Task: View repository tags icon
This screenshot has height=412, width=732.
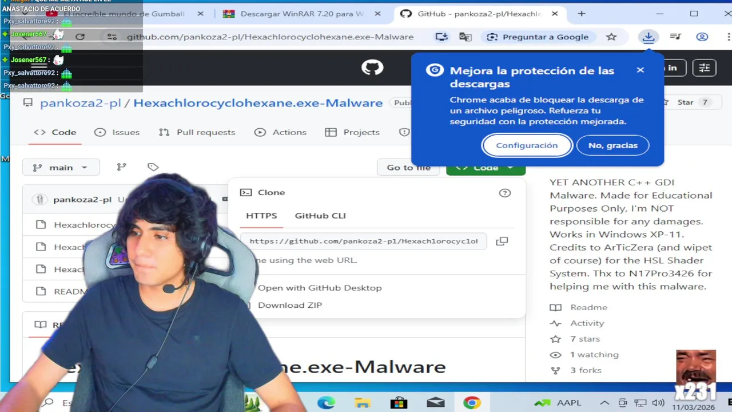Action: point(153,167)
